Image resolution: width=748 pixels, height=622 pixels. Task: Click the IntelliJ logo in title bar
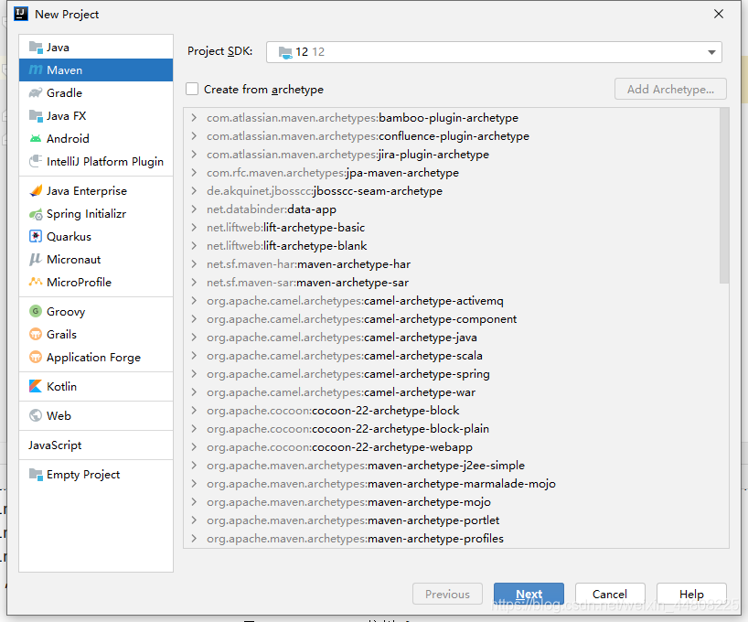point(21,14)
